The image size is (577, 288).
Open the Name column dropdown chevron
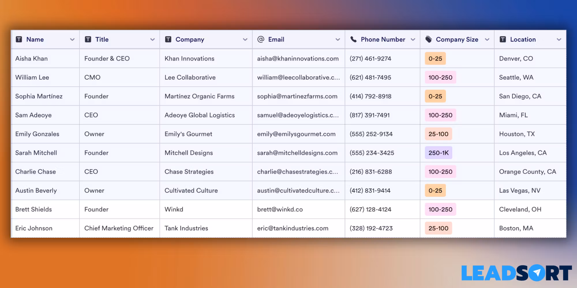click(72, 40)
